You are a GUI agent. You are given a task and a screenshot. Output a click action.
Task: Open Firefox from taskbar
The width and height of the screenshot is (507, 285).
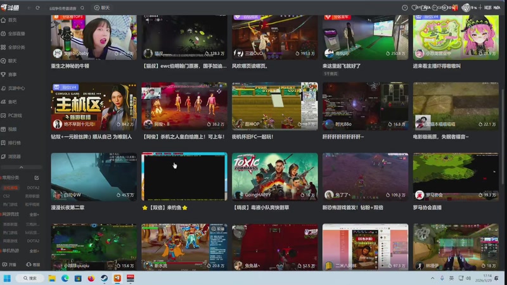coord(91,278)
